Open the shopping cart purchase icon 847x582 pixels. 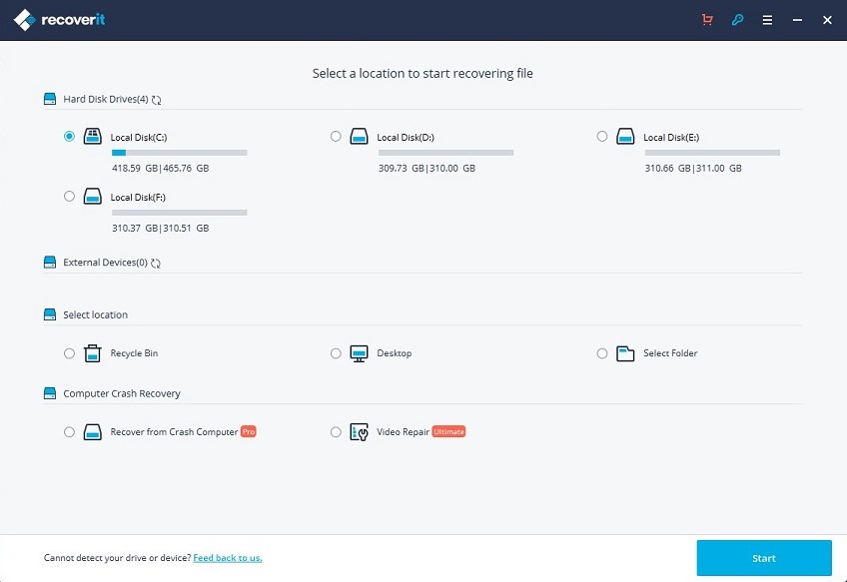(x=707, y=20)
